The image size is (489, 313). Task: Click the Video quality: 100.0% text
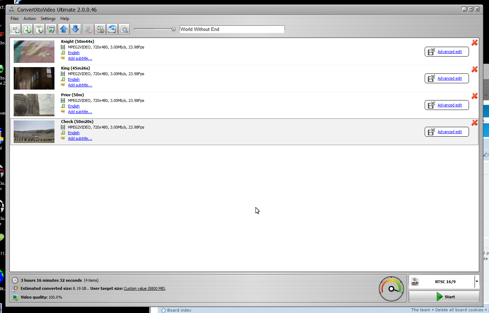41,297
